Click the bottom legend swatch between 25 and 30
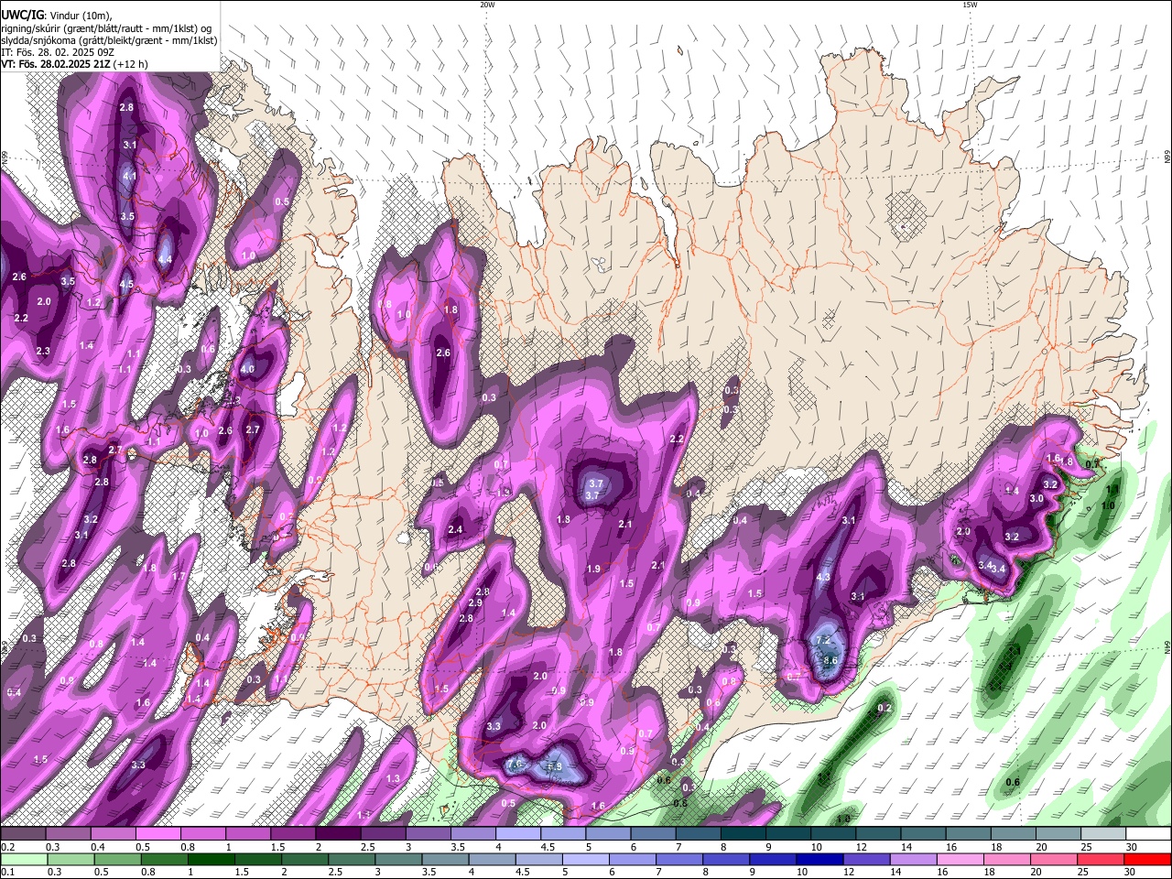Screen dimensions: 1172x879 pyautogui.click(x=1101, y=860)
